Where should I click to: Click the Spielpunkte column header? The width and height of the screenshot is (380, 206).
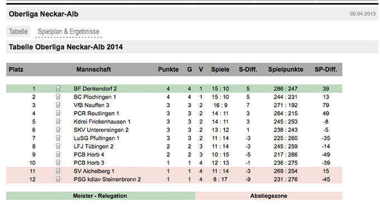[x=286, y=70]
